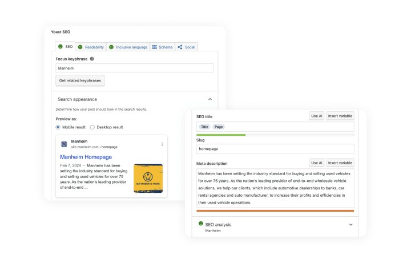Open the SEO tab
Viewport: 411px width, 263px height.
point(65,46)
